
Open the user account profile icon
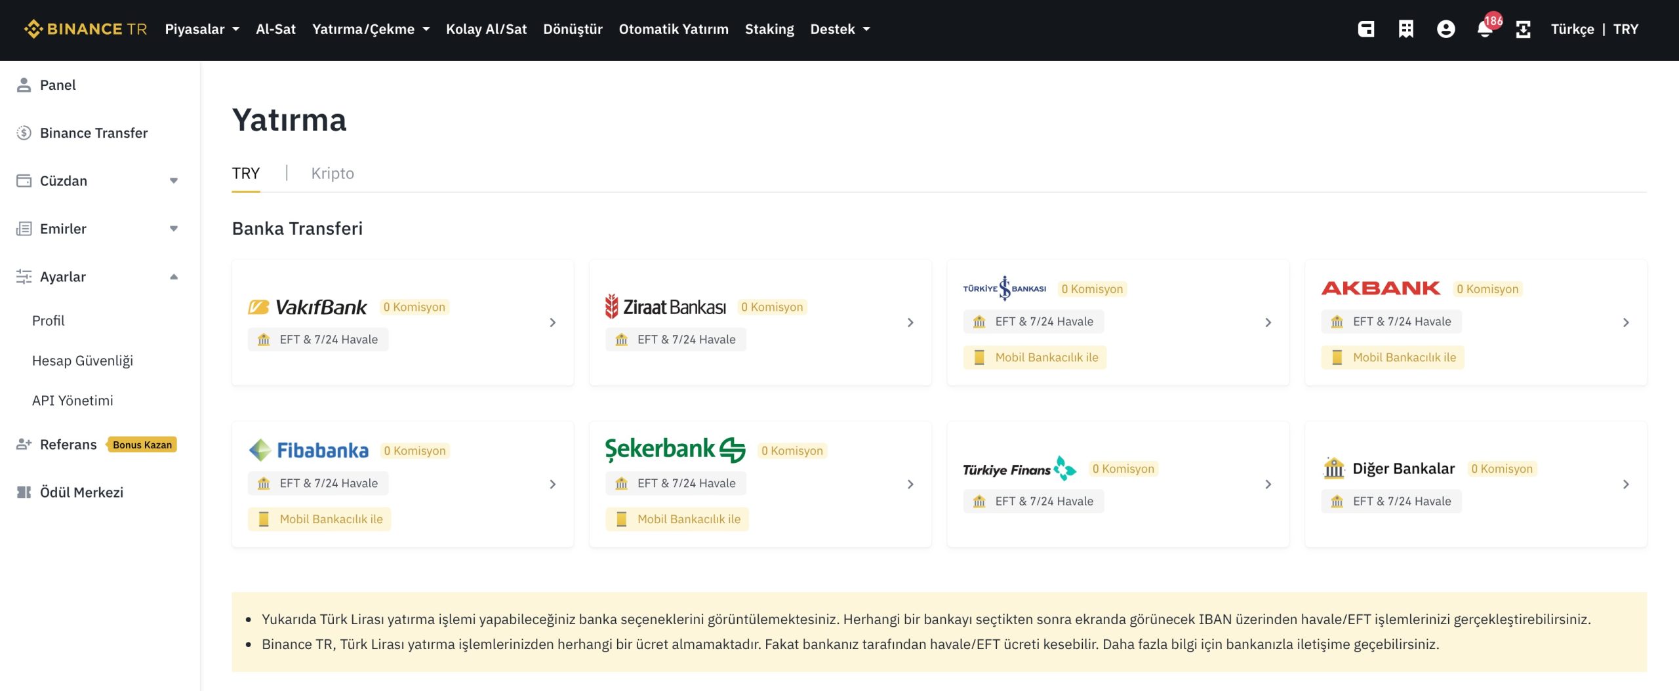point(1446,30)
